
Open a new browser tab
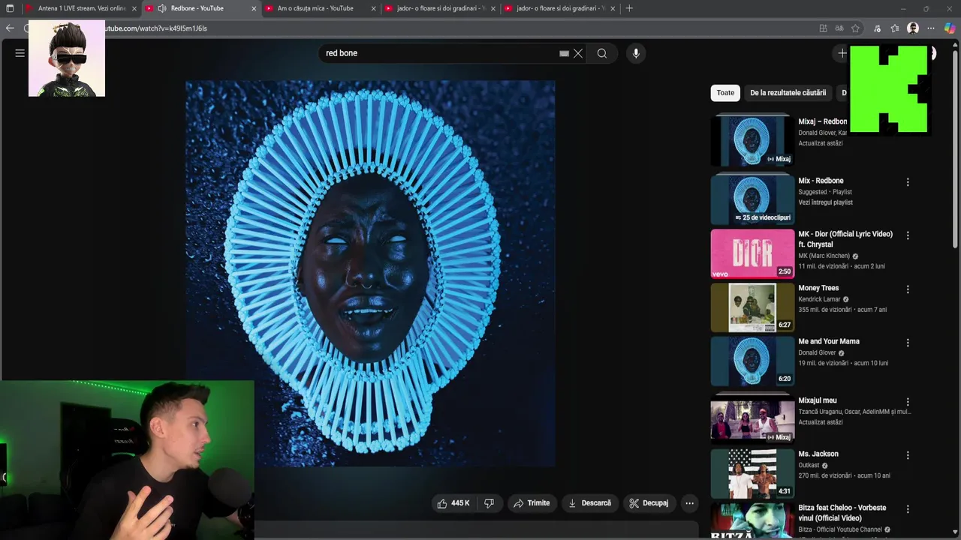629,8
